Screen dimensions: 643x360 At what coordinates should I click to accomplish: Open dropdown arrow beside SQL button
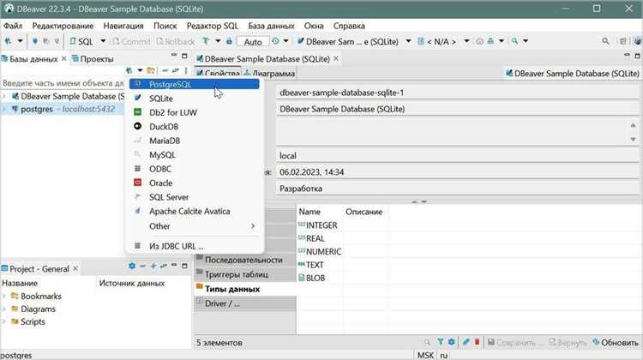click(103, 41)
